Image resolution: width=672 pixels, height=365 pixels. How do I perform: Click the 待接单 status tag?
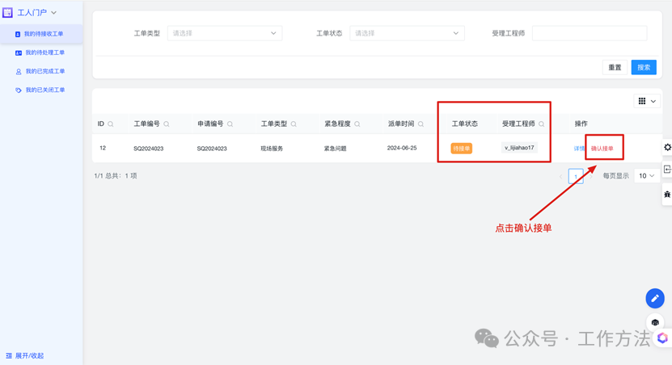pyautogui.click(x=461, y=149)
